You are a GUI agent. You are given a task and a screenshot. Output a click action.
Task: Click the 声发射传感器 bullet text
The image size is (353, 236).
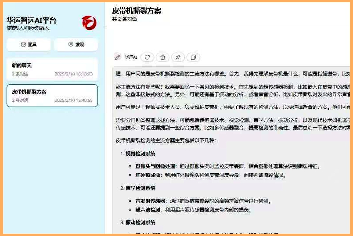click(x=150, y=201)
